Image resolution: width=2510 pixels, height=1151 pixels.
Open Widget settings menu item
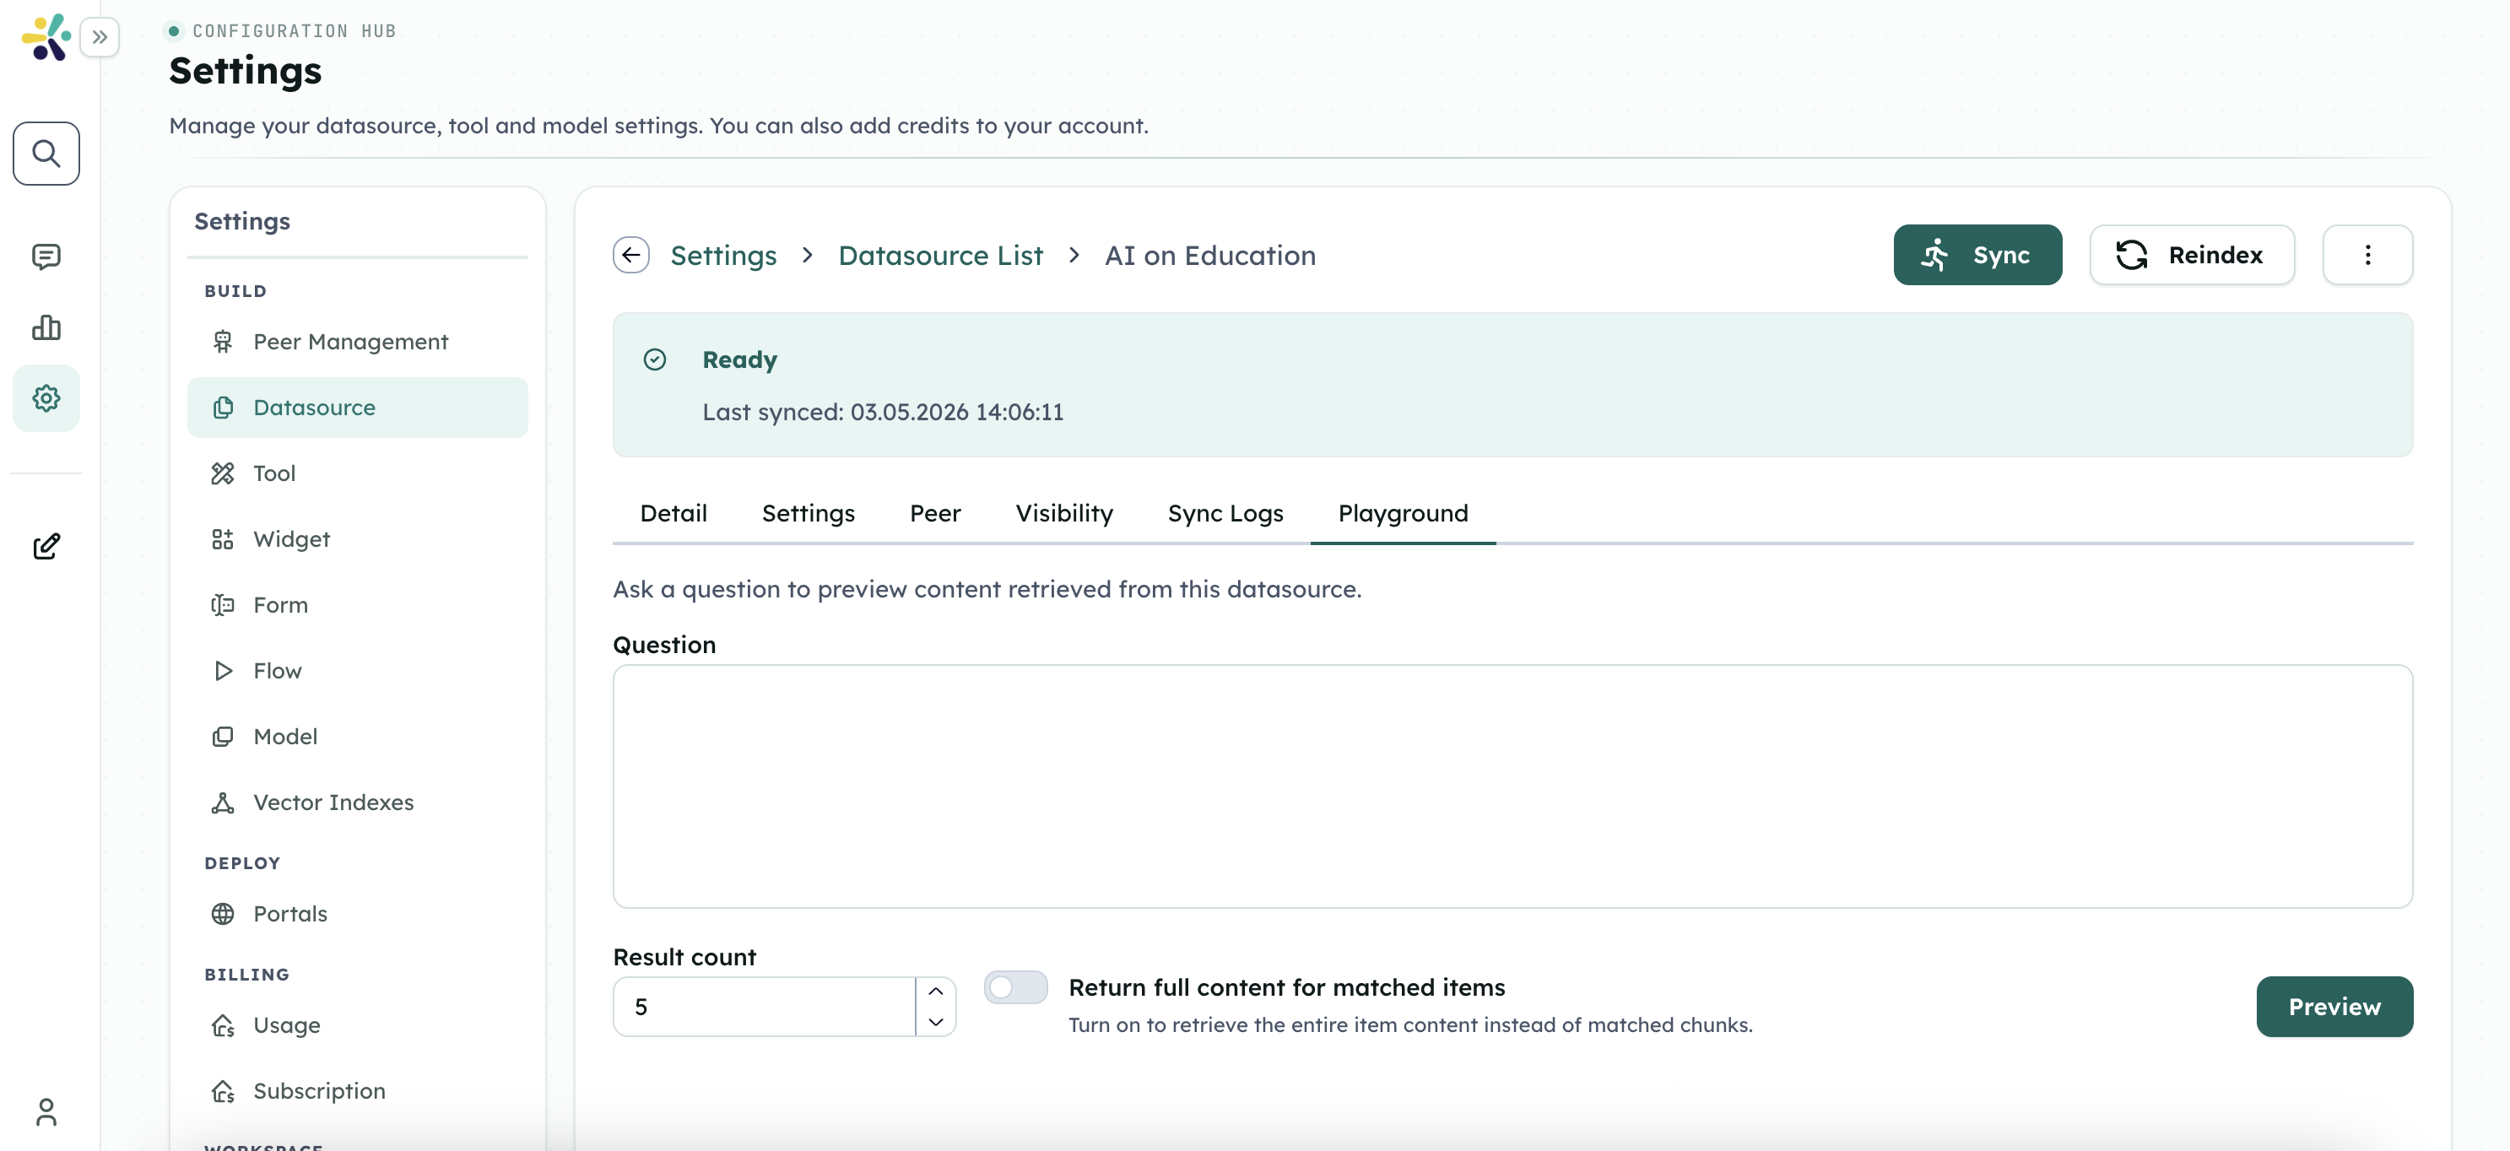tap(357, 539)
